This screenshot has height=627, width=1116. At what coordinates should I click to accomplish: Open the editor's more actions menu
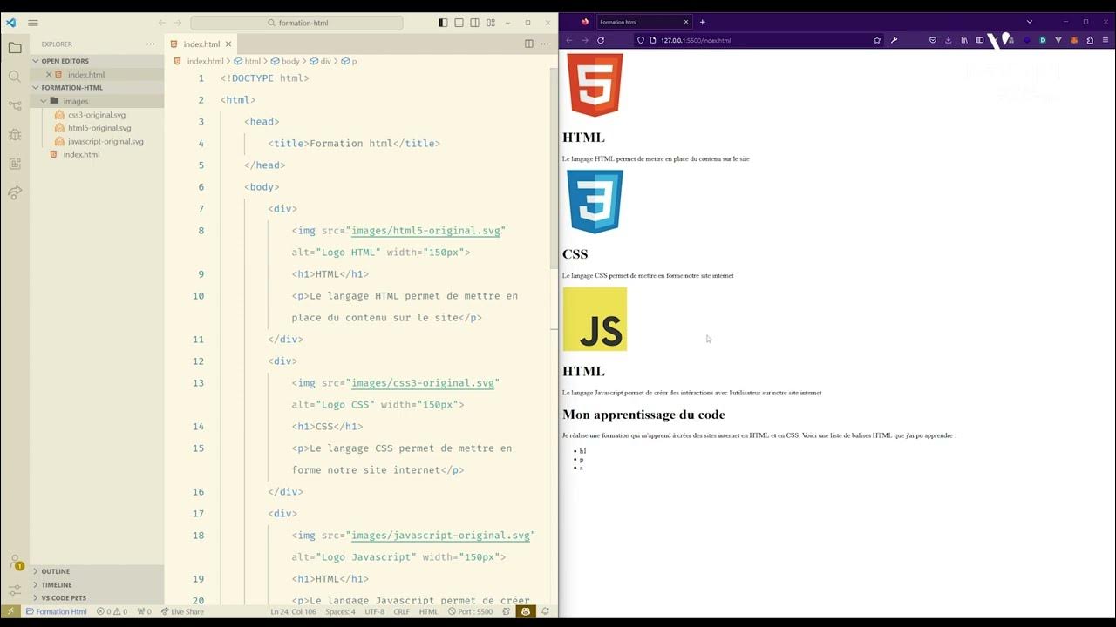point(545,44)
